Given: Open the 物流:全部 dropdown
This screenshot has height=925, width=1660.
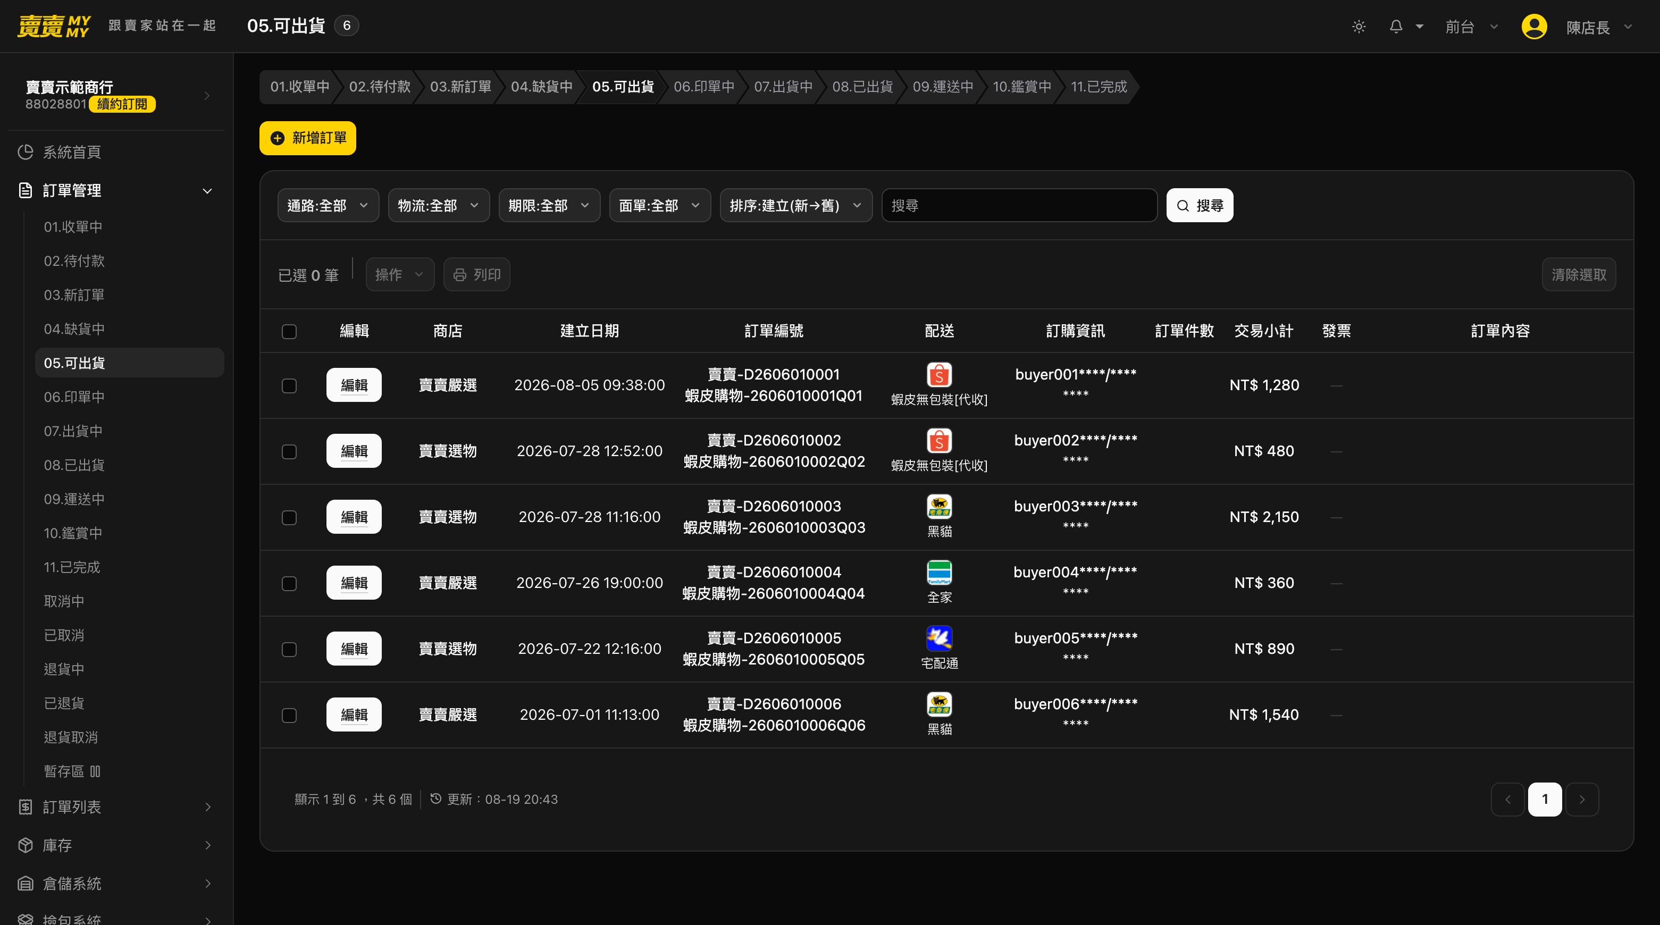Looking at the screenshot, I should point(439,206).
